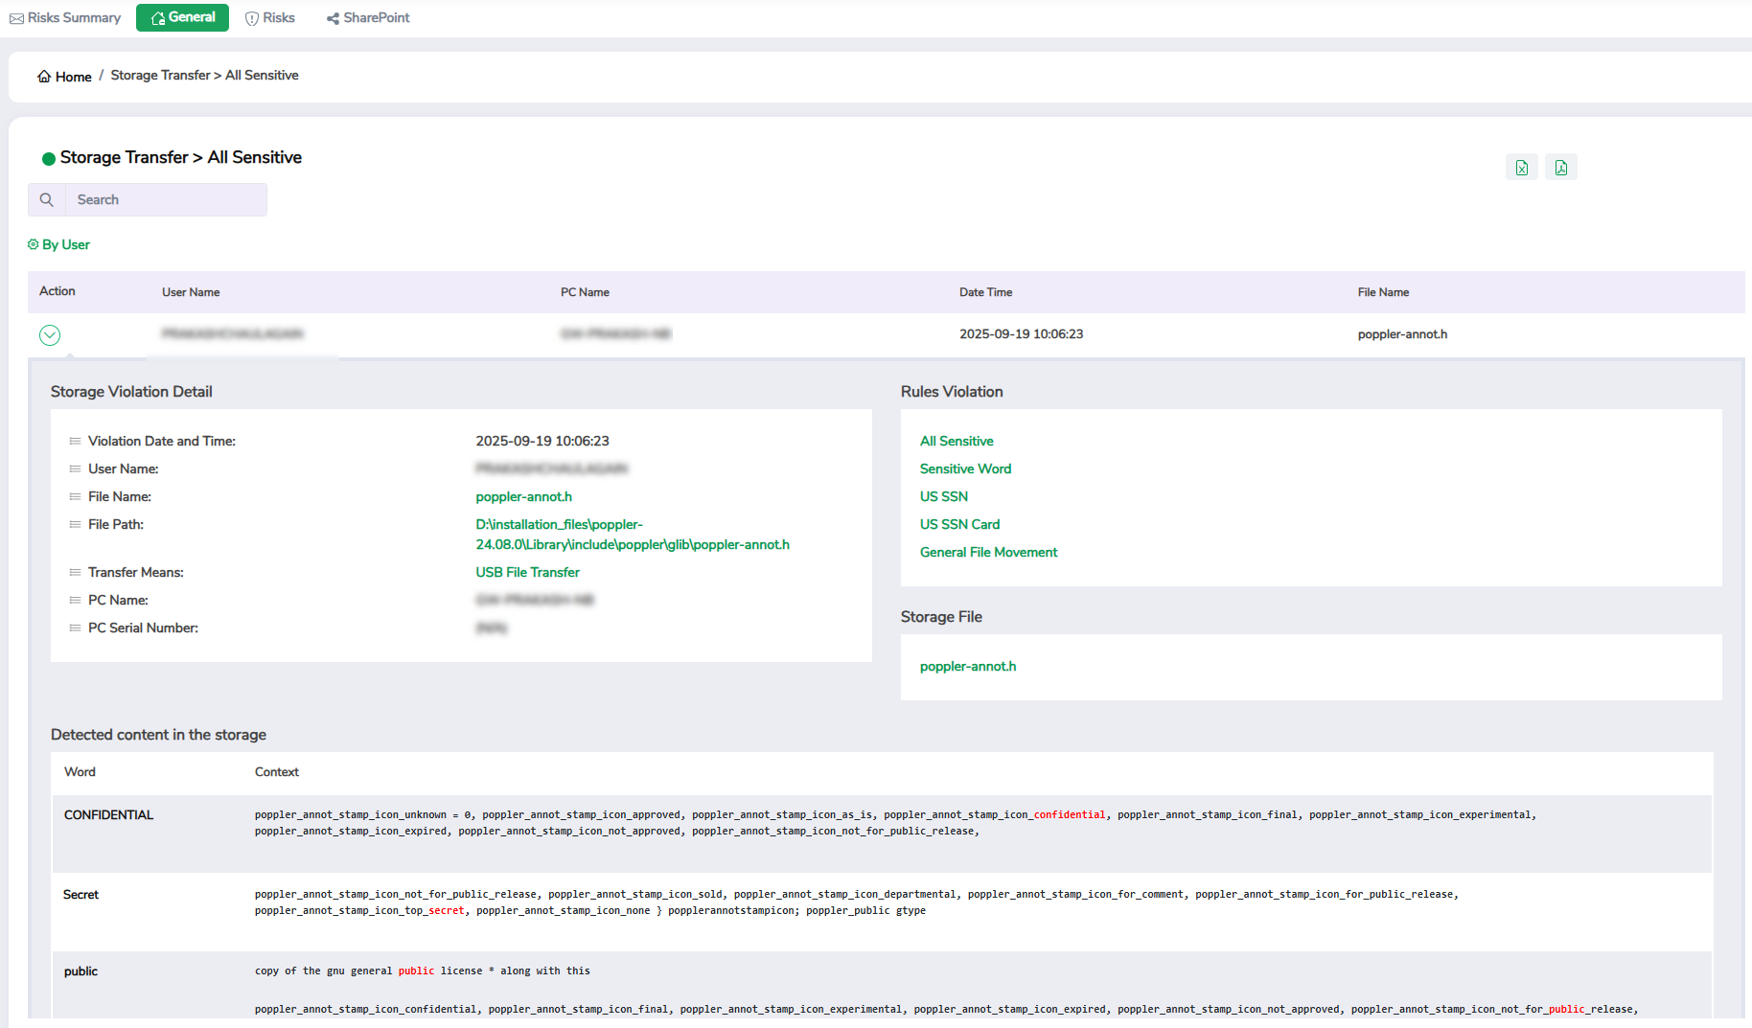Sort by the Date Time column header
Viewport: 1752px width, 1028px height.
tap(985, 292)
